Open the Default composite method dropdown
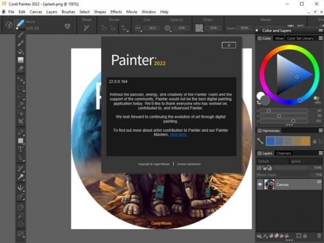 tap(273, 161)
